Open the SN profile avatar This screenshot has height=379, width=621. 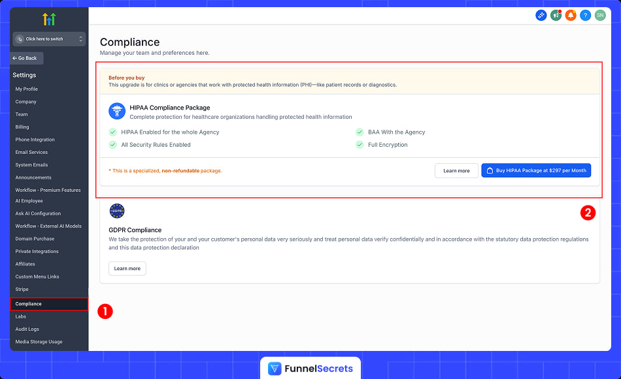pos(599,14)
